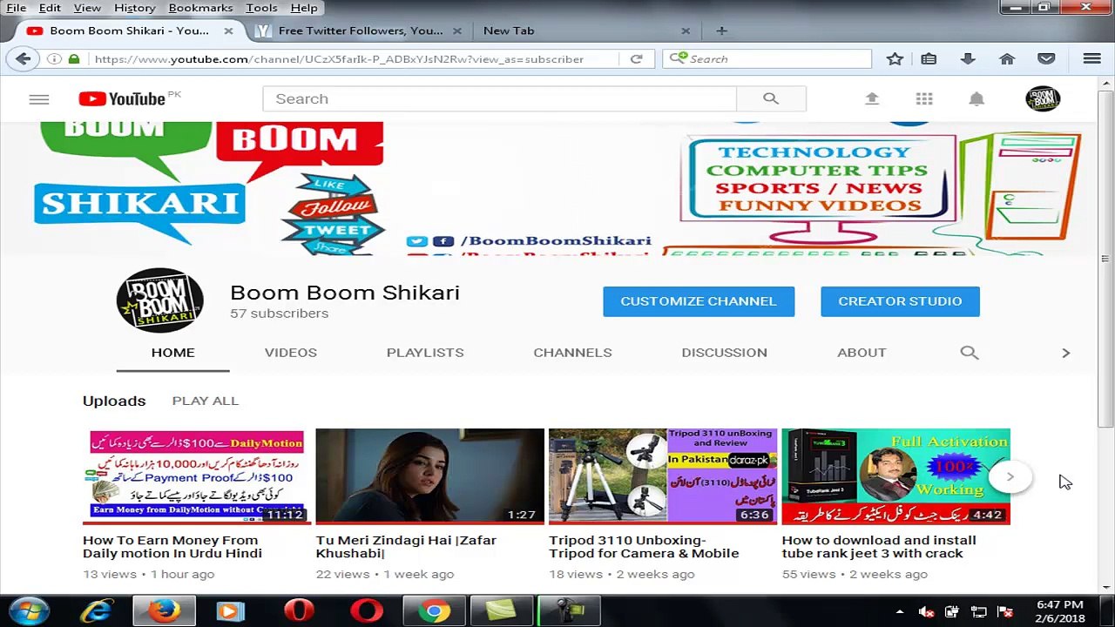Viewport: 1115px width, 627px height.
Task: Click the page vertical scrollbar thumb
Action: tap(1105, 258)
